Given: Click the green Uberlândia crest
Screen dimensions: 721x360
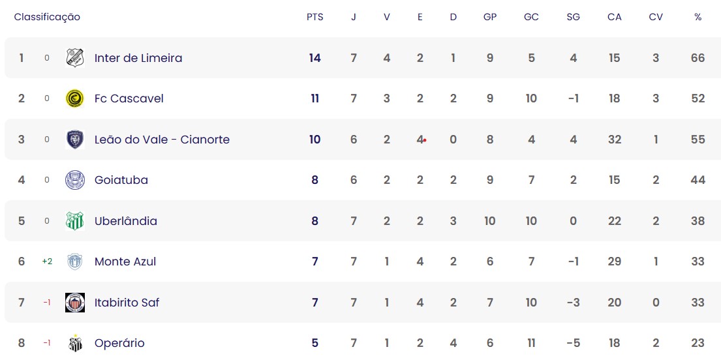Looking at the screenshot, I should [75, 220].
